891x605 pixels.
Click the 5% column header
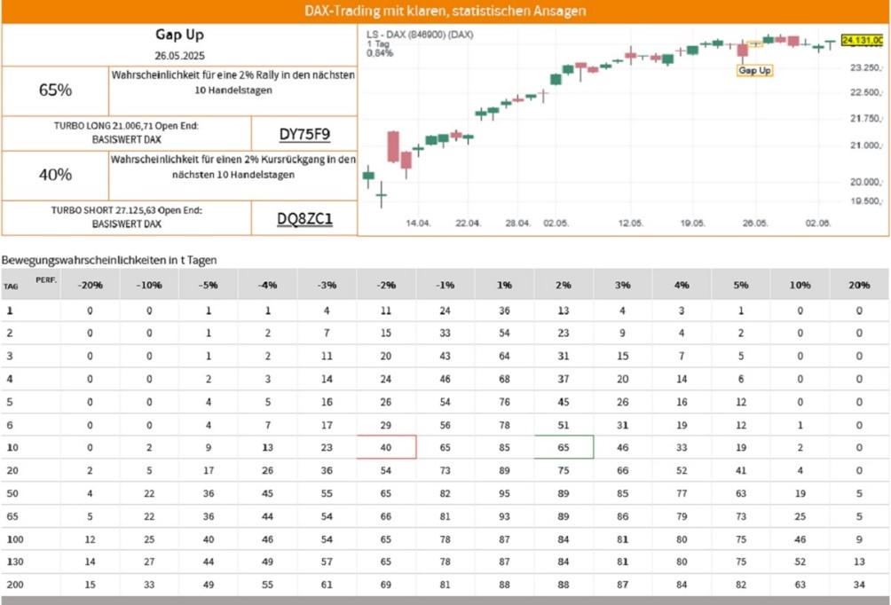[741, 285]
